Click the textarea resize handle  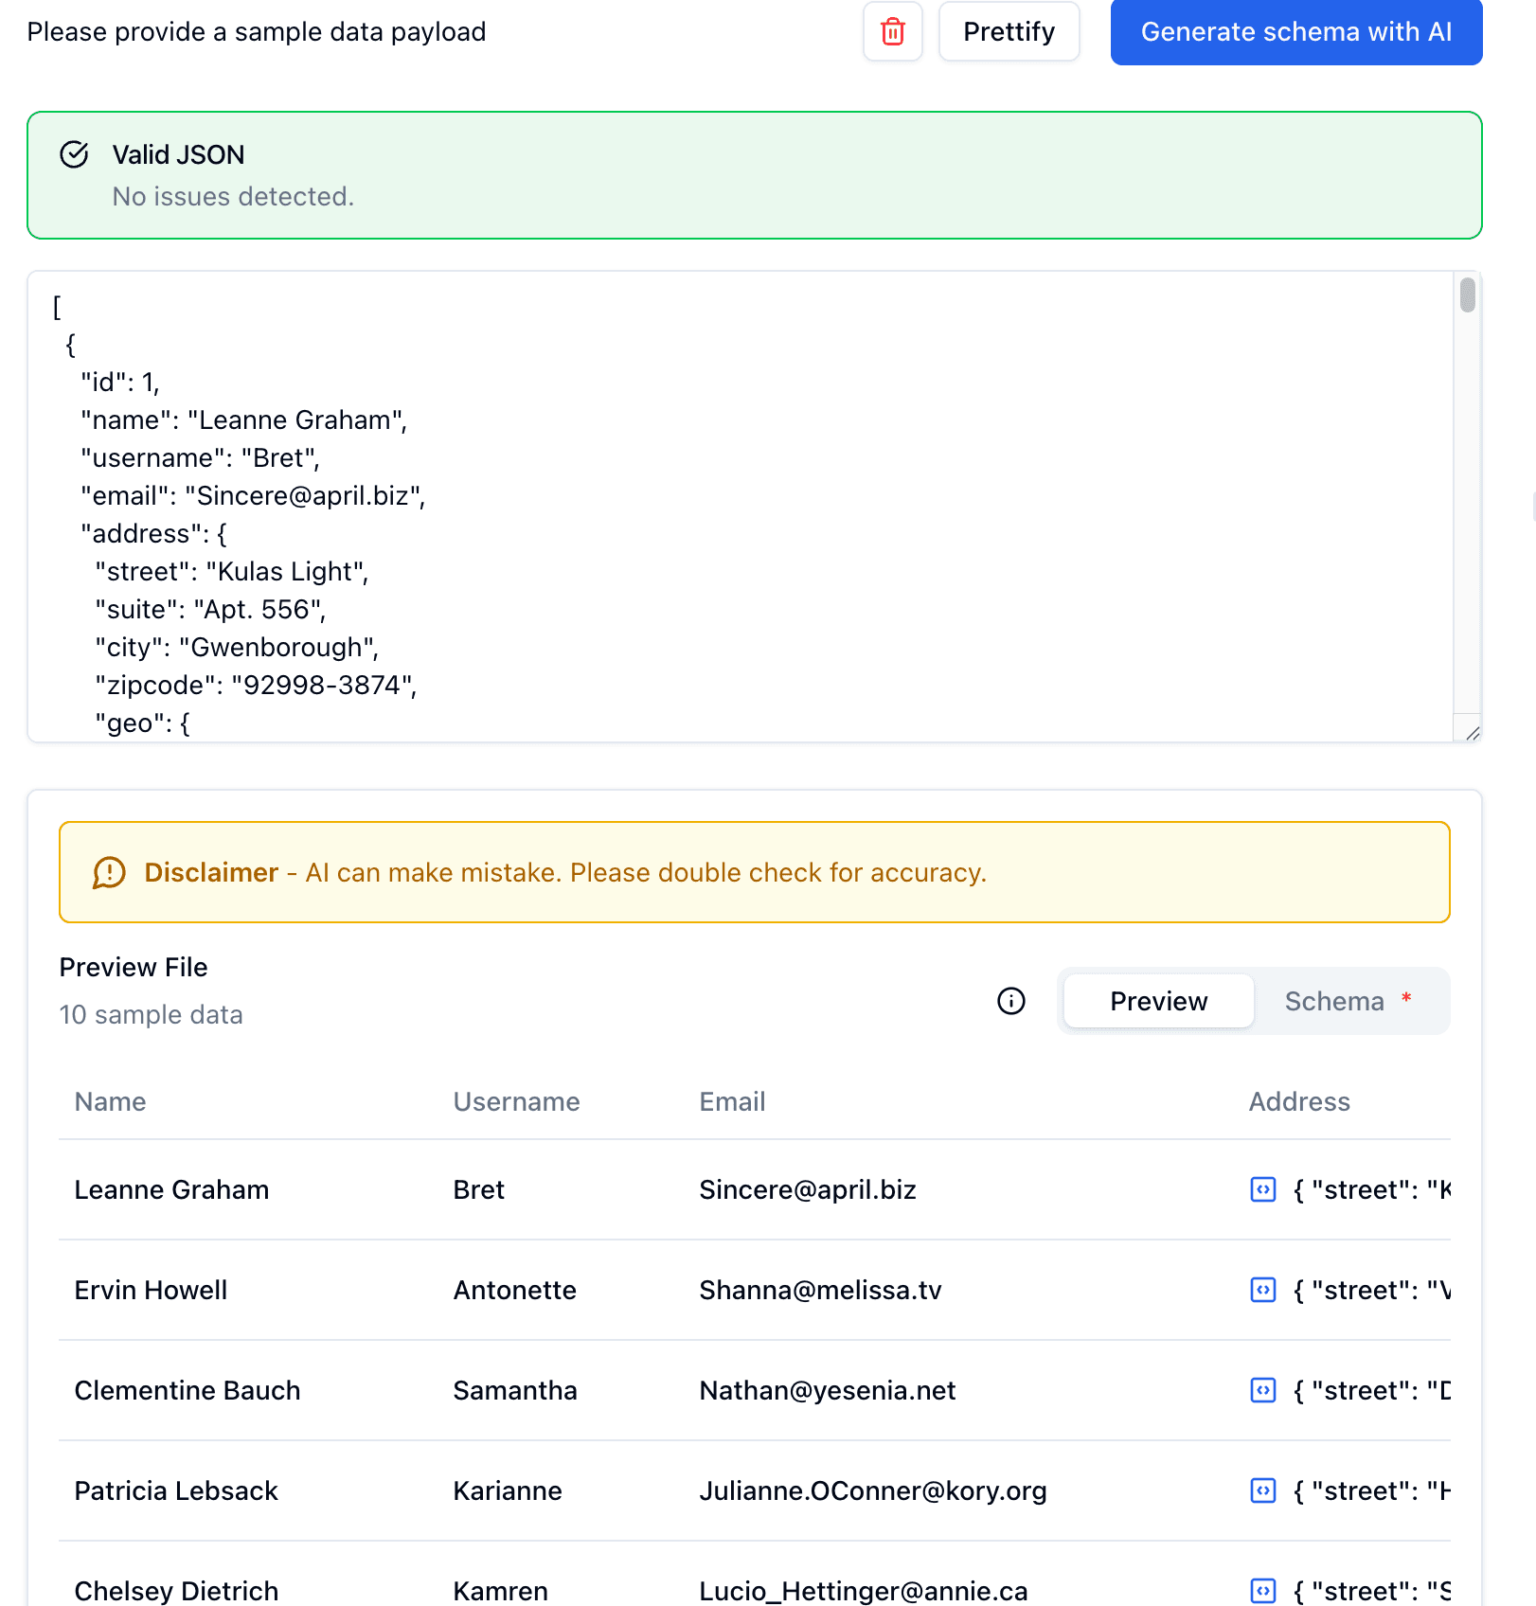click(1472, 733)
